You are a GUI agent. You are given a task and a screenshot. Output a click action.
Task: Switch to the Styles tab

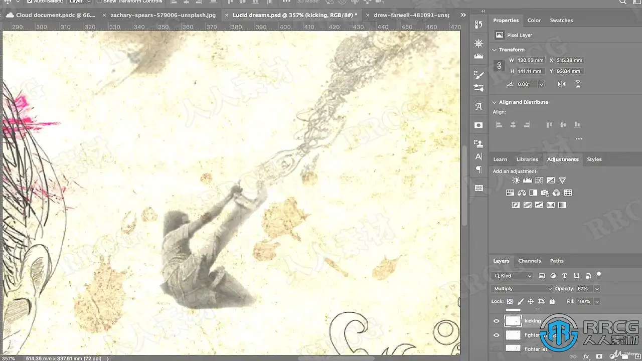tap(594, 159)
